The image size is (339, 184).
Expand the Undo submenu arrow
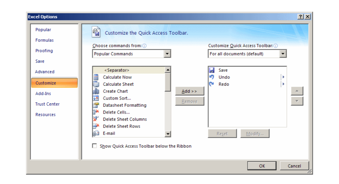click(283, 77)
